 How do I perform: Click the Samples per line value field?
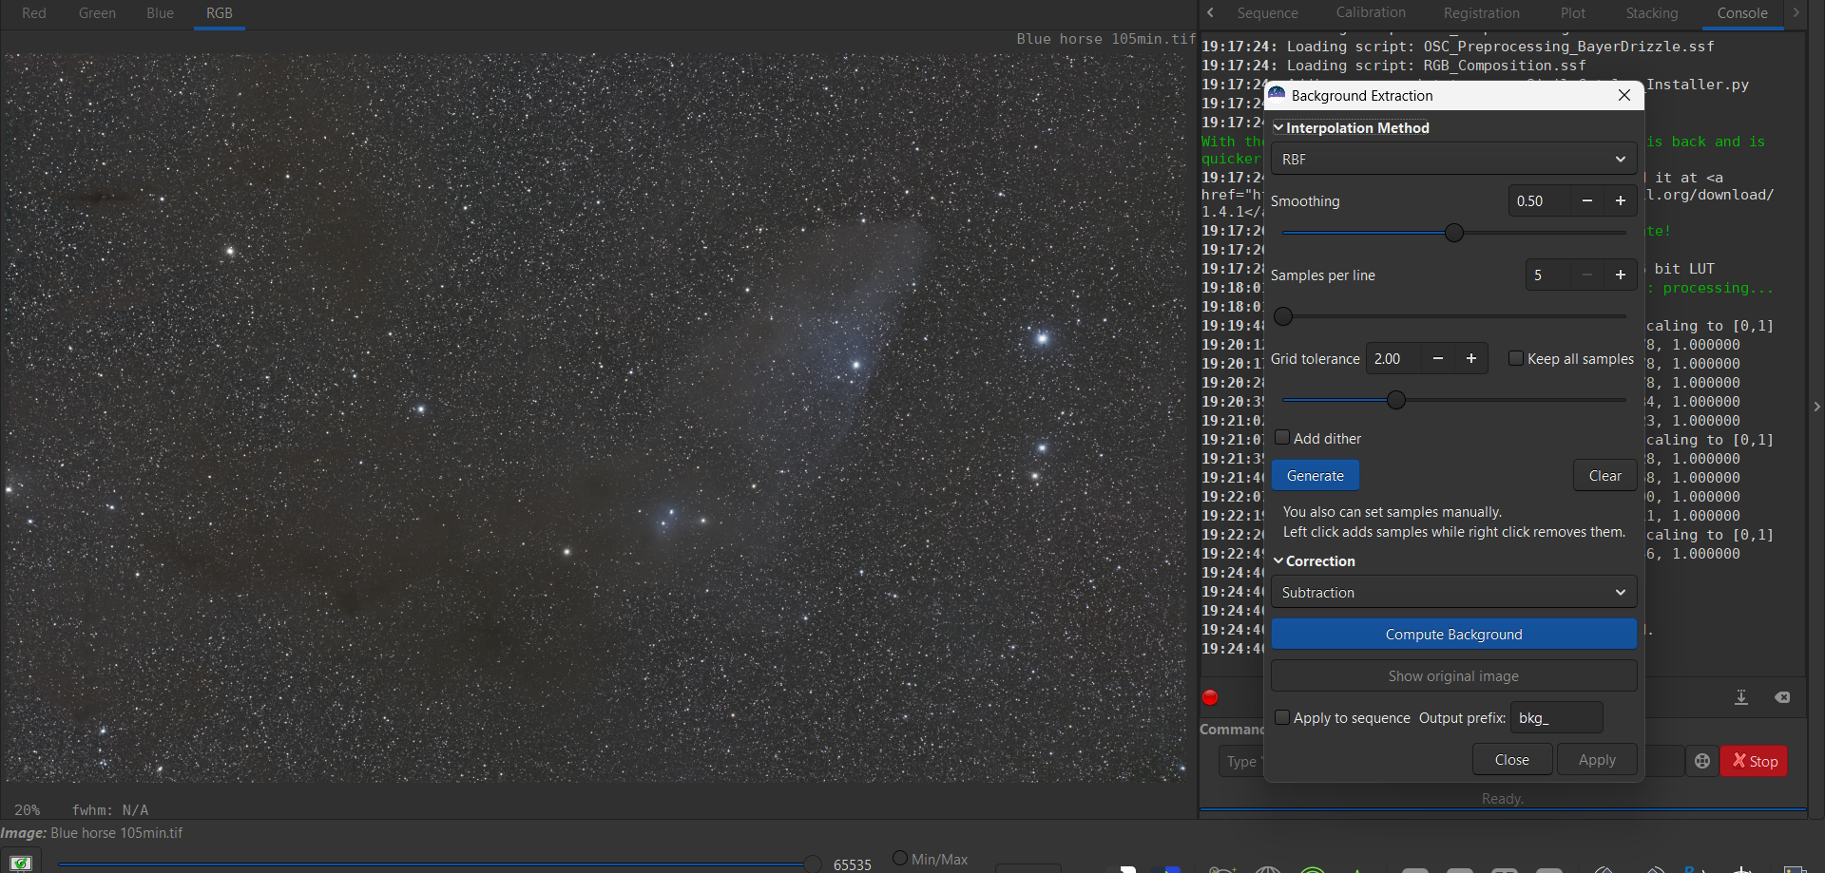click(x=1548, y=275)
